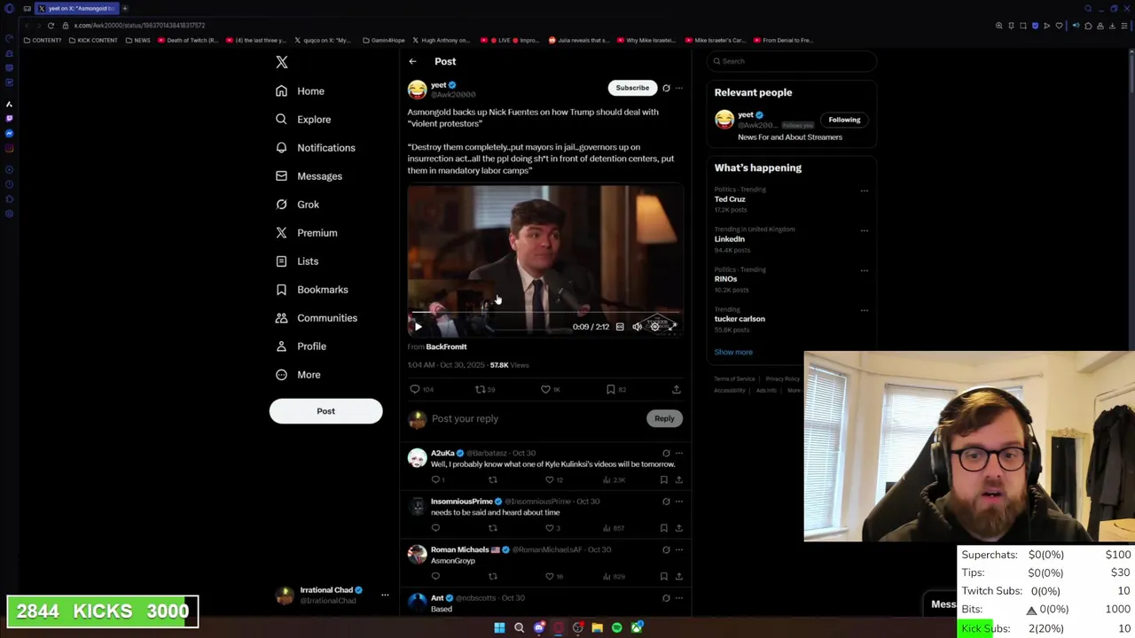Open Lists in the sidebar
The image size is (1135, 638).
point(296,261)
